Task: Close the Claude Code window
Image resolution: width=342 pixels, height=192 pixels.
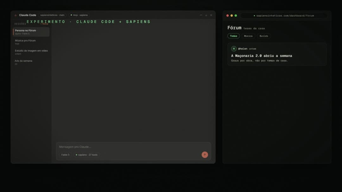Action: [x=211, y=15]
